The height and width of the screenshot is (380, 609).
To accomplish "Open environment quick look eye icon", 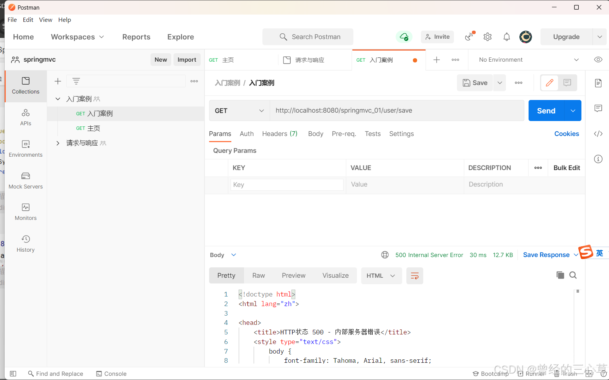I will coord(598,60).
